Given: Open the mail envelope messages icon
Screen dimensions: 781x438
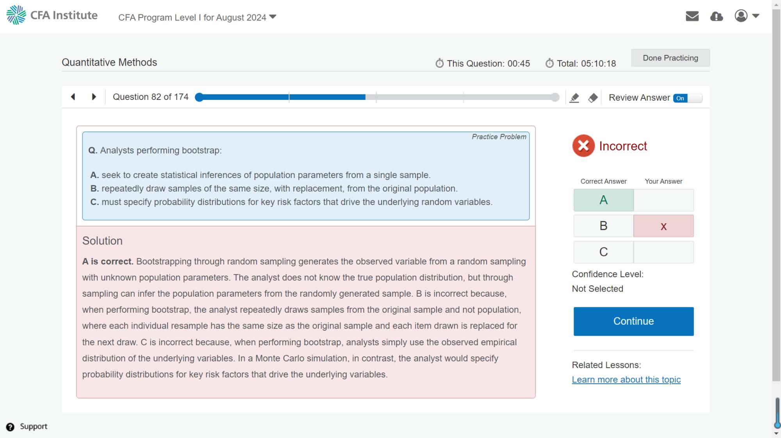Looking at the screenshot, I should point(692,16).
